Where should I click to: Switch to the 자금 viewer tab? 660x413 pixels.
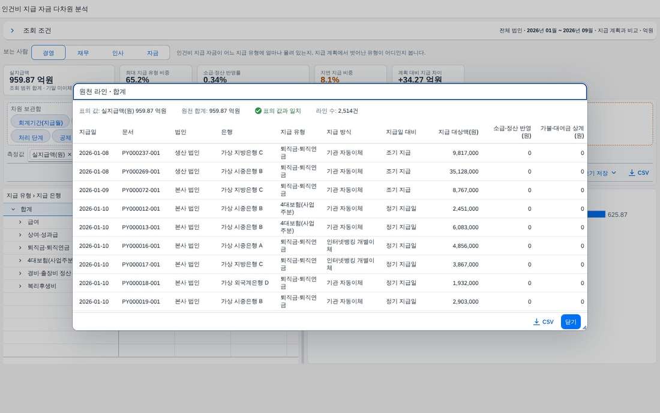pyautogui.click(x=152, y=53)
